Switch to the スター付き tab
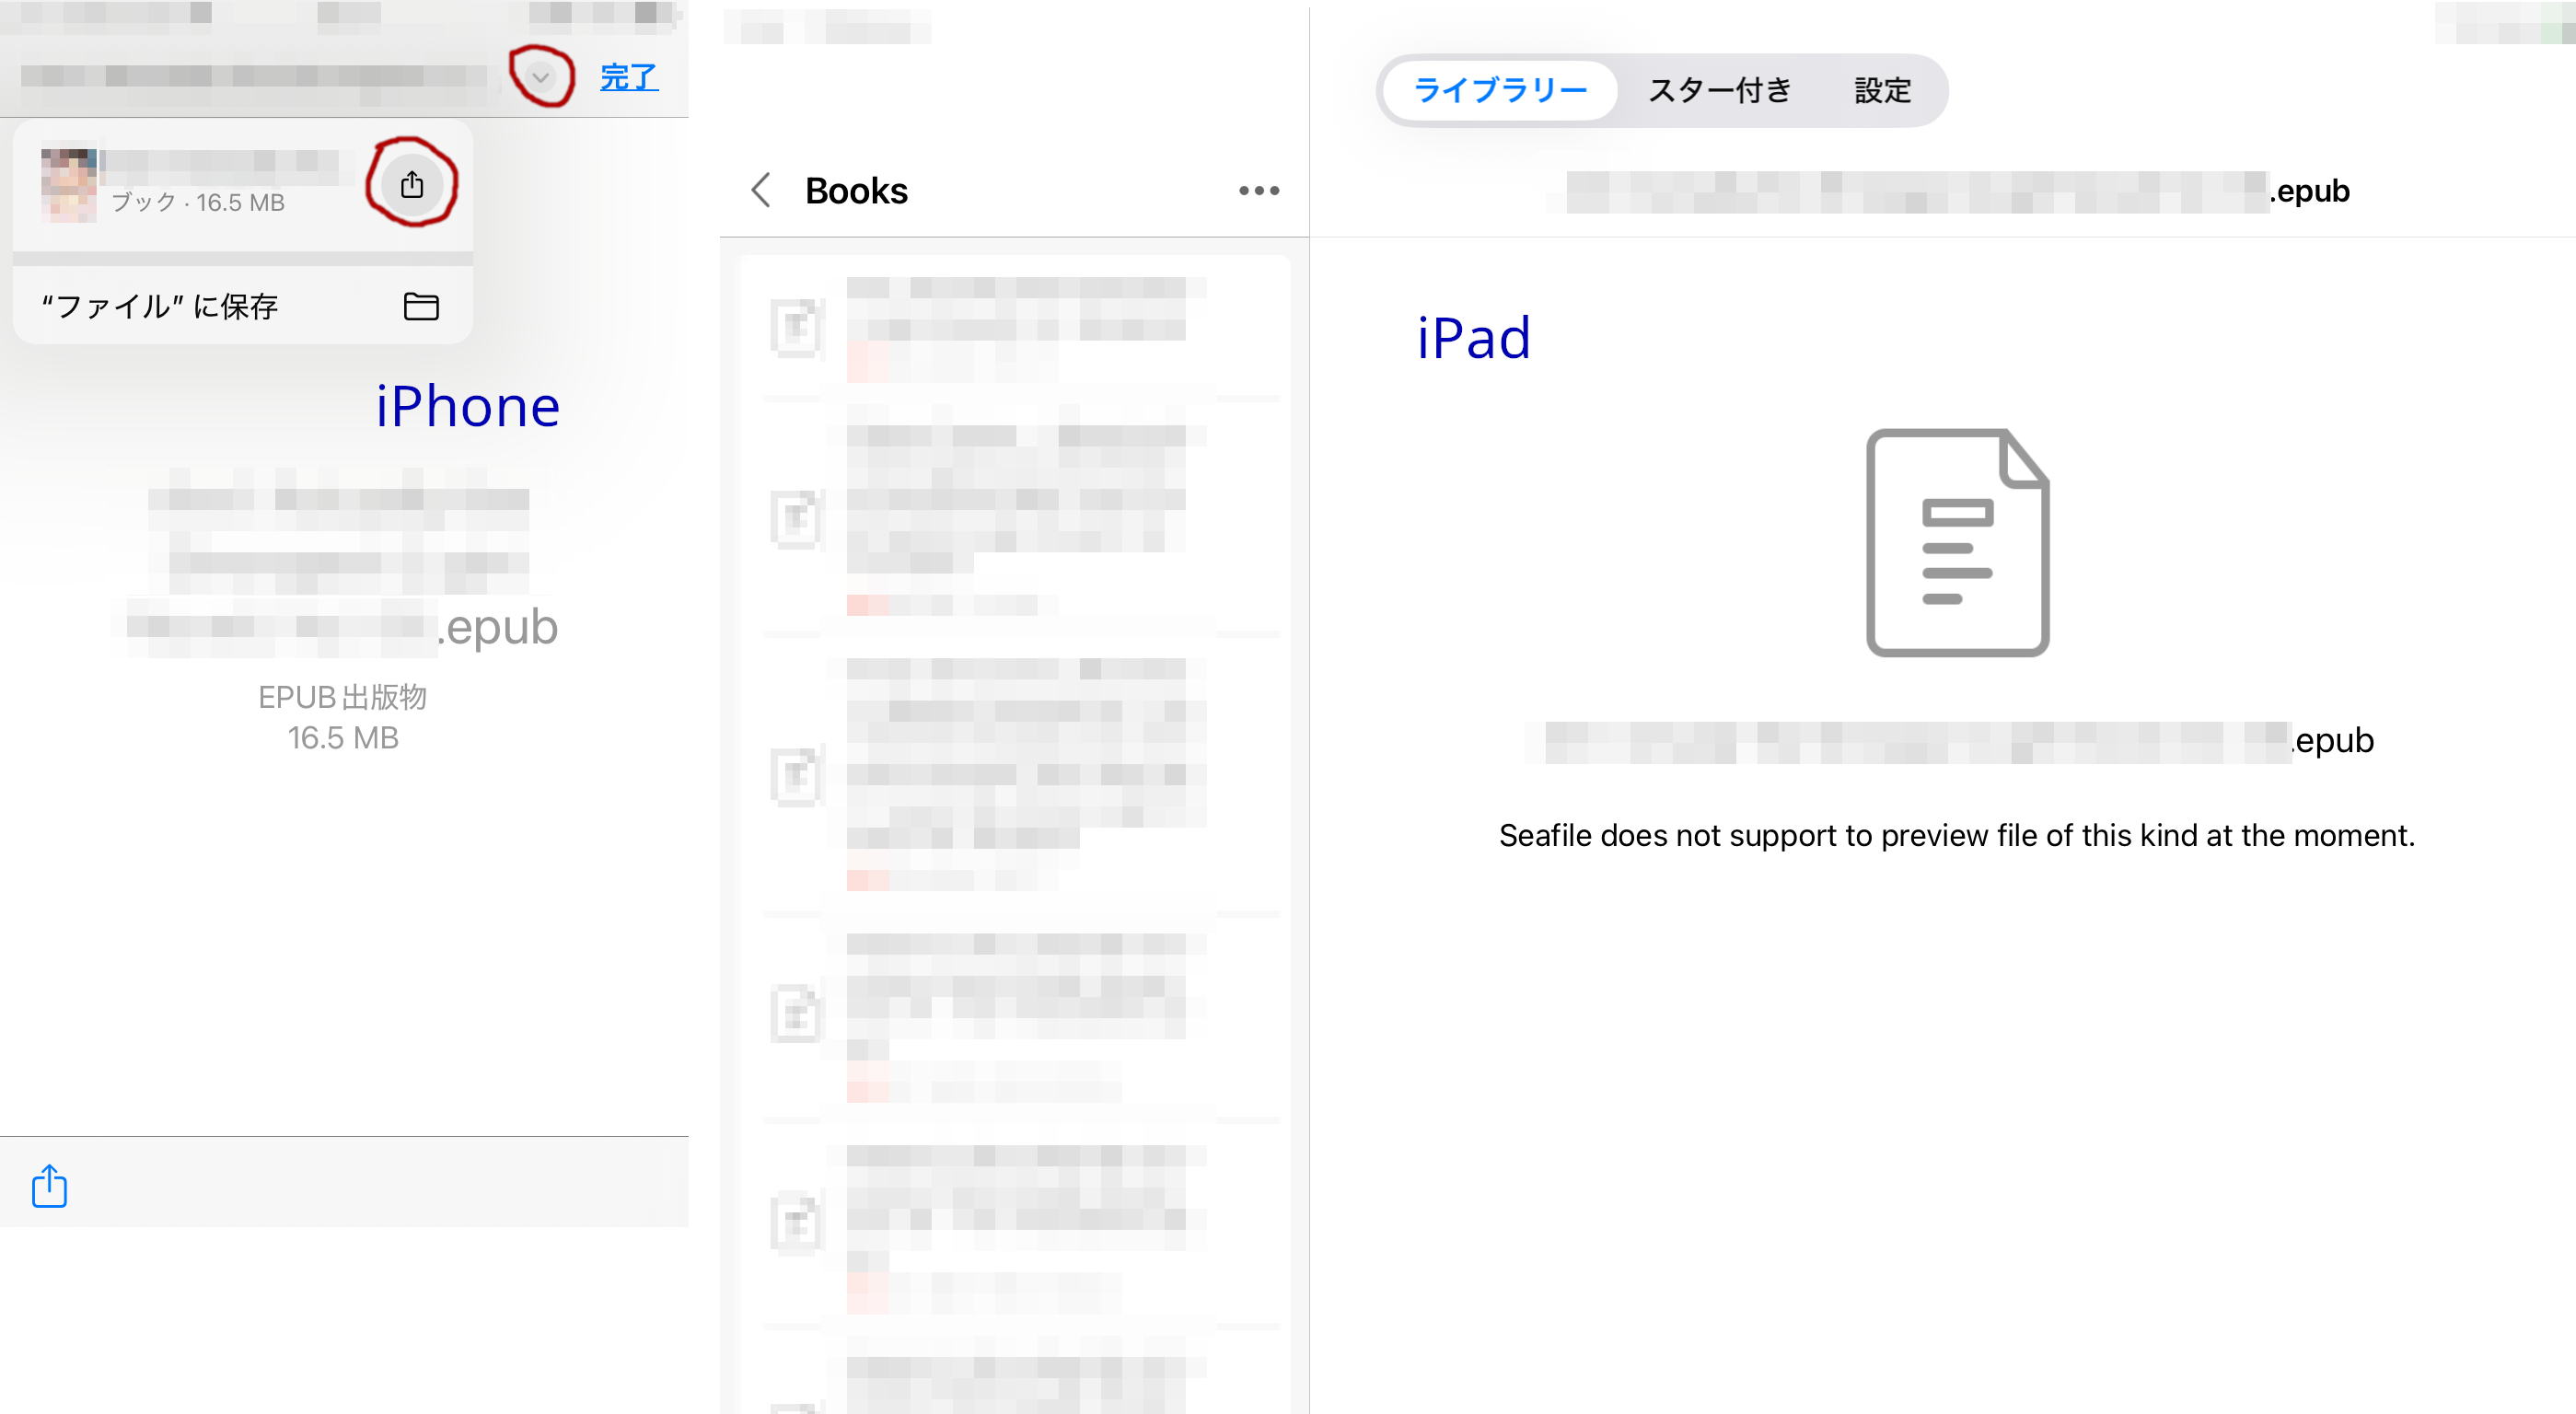This screenshot has width=2576, height=1414. [x=1719, y=90]
